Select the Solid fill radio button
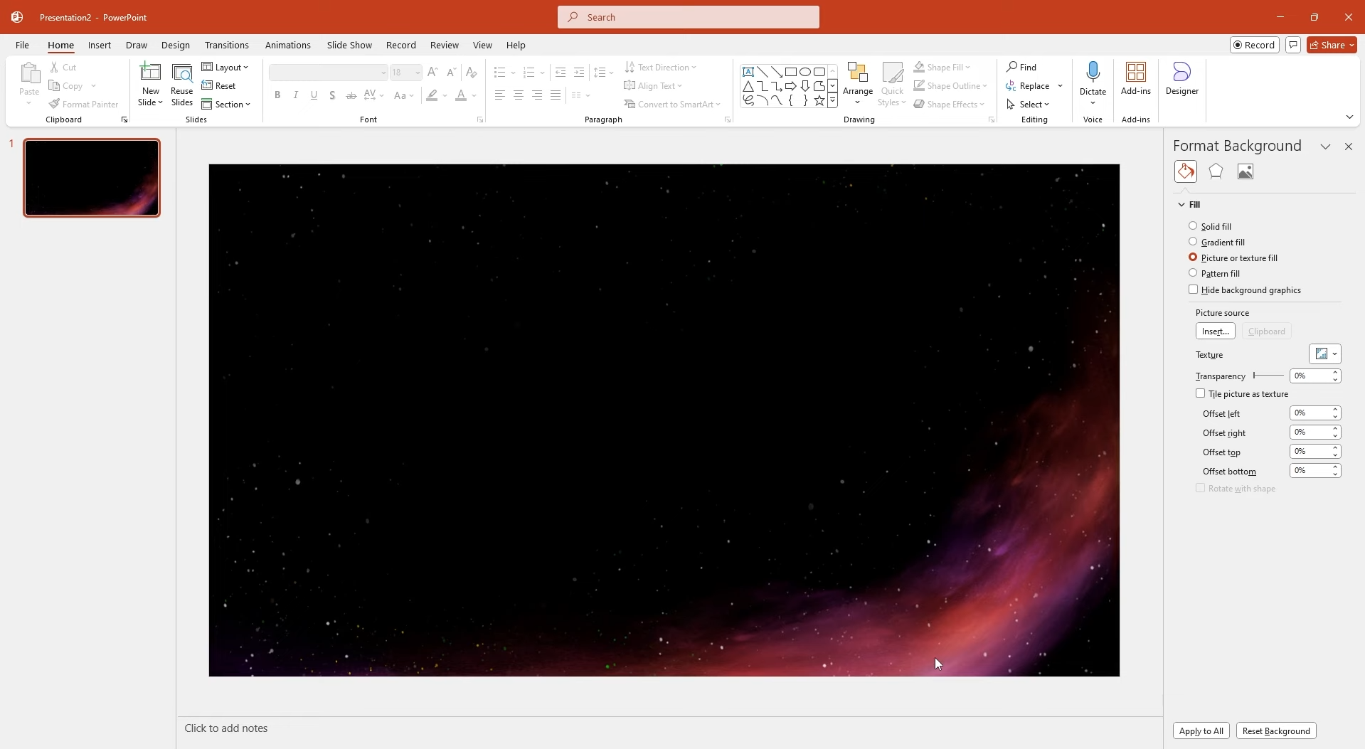1365x749 pixels. click(x=1194, y=225)
